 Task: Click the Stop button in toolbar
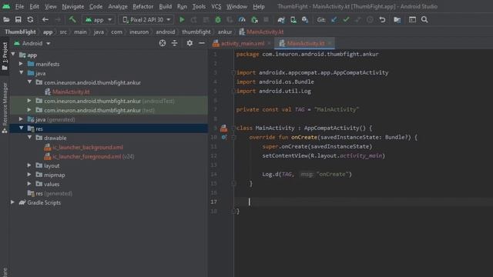click(x=266, y=20)
